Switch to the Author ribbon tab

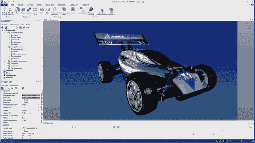(x=30, y=5)
